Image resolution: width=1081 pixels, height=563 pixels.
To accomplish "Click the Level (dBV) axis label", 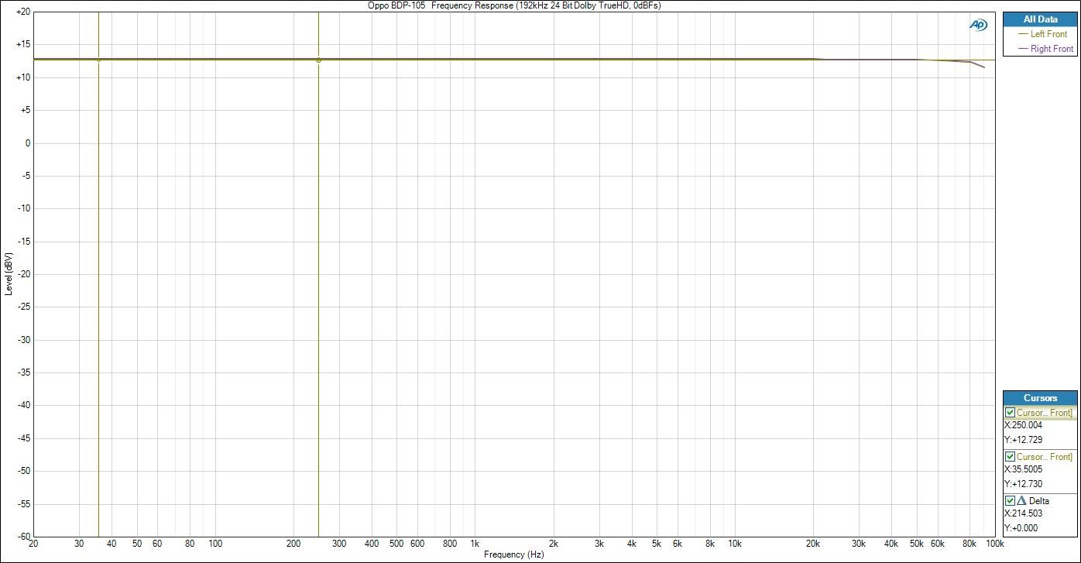I will (9, 273).
